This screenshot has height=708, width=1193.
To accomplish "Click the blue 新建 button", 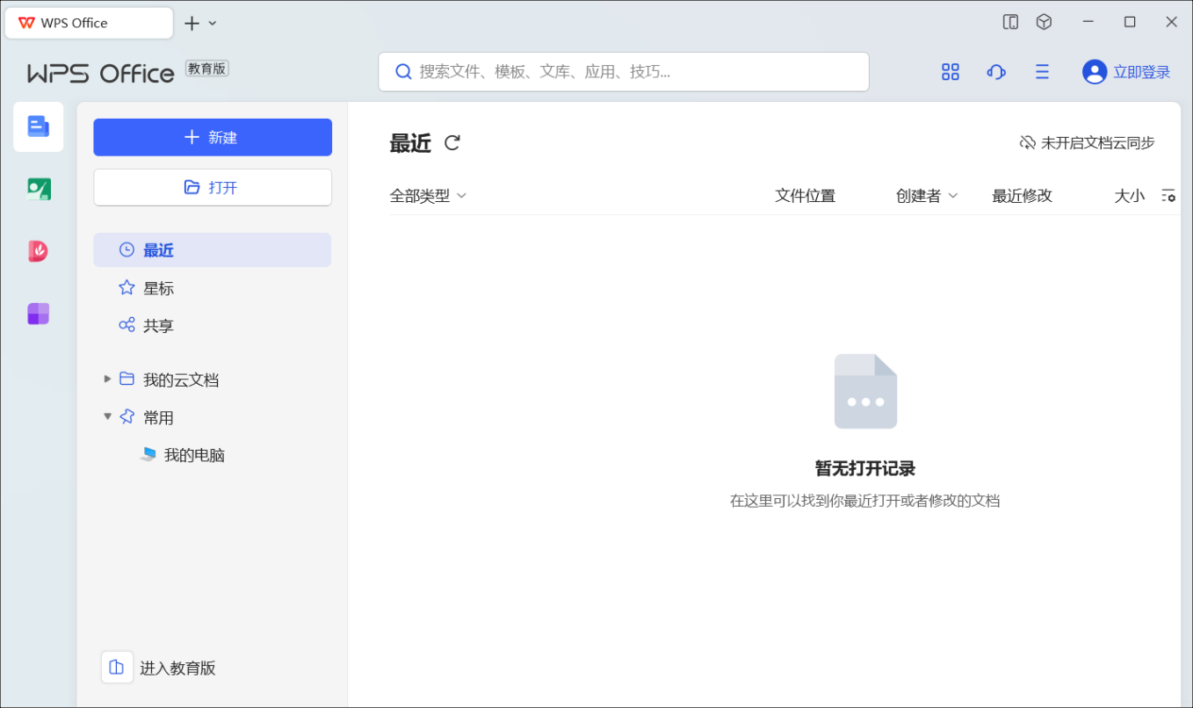I will tap(212, 137).
